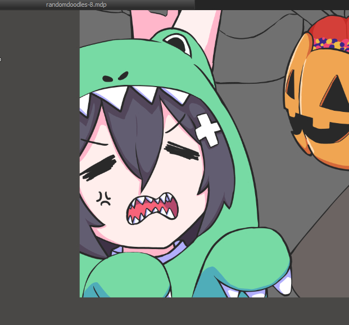
Task: Click the character's open sharp-toothed mouth
Action: tap(153, 209)
